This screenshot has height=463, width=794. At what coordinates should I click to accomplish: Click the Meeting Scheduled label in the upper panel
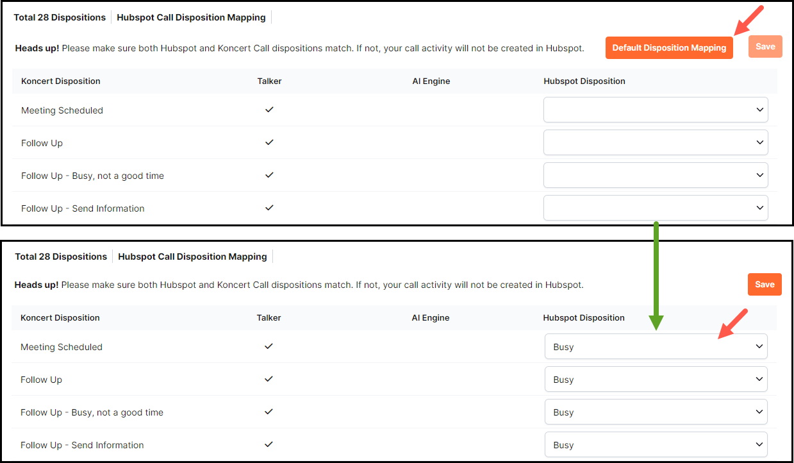coord(62,110)
